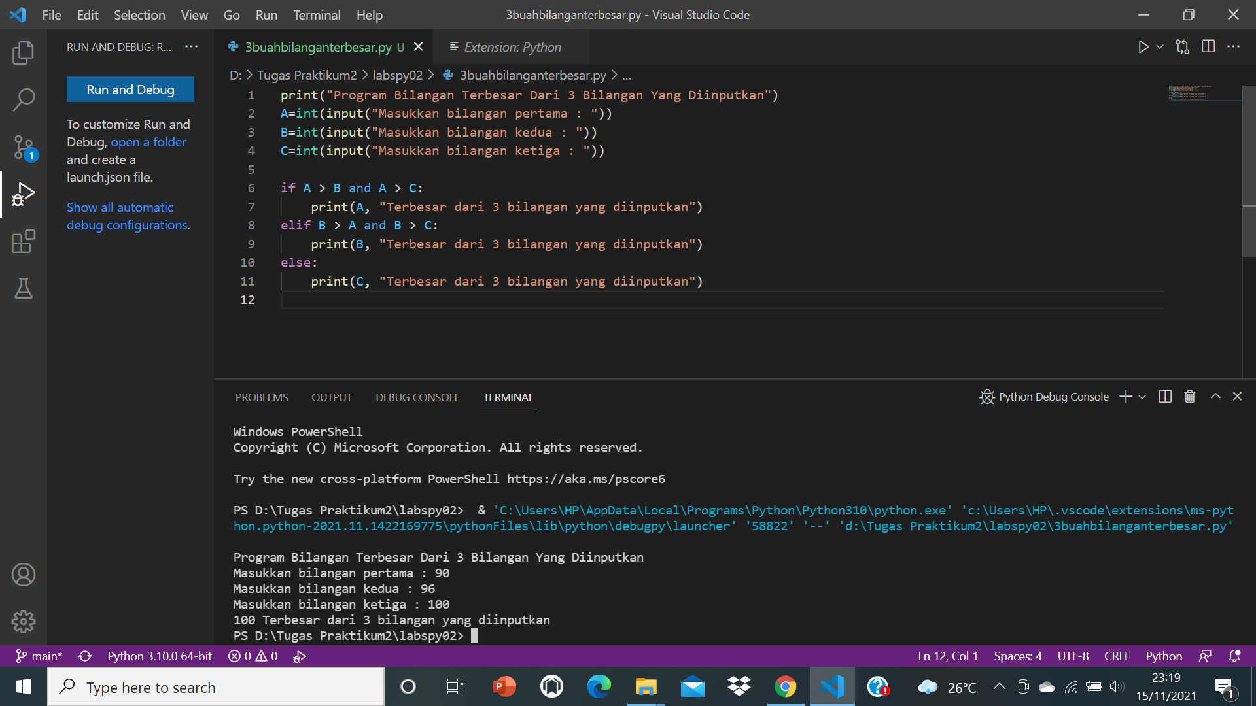Open the Accounts icon

click(24, 575)
